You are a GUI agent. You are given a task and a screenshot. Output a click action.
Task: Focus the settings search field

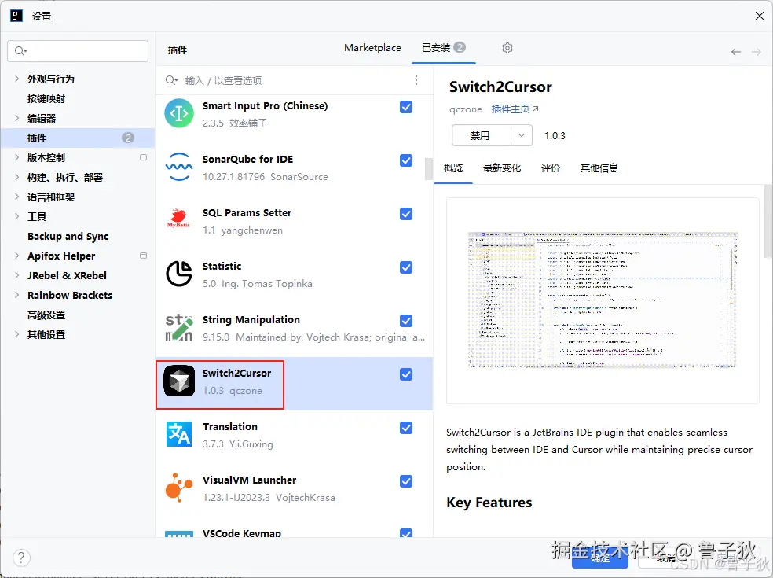click(x=78, y=51)
